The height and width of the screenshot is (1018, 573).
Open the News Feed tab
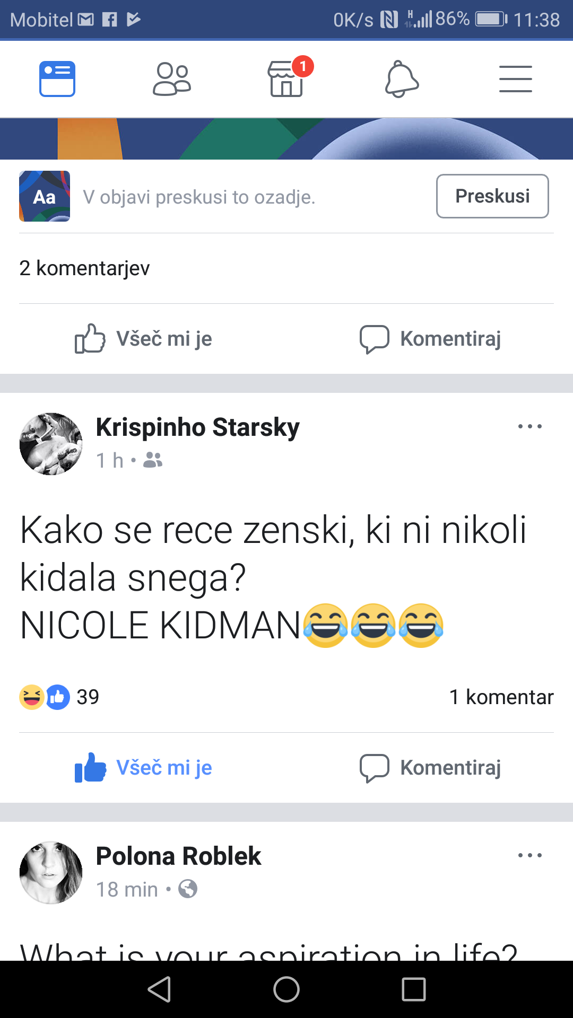[x=57, y=79]
